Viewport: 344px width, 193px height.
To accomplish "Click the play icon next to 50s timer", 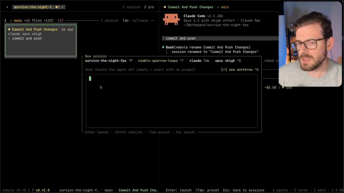I will 283,87.
